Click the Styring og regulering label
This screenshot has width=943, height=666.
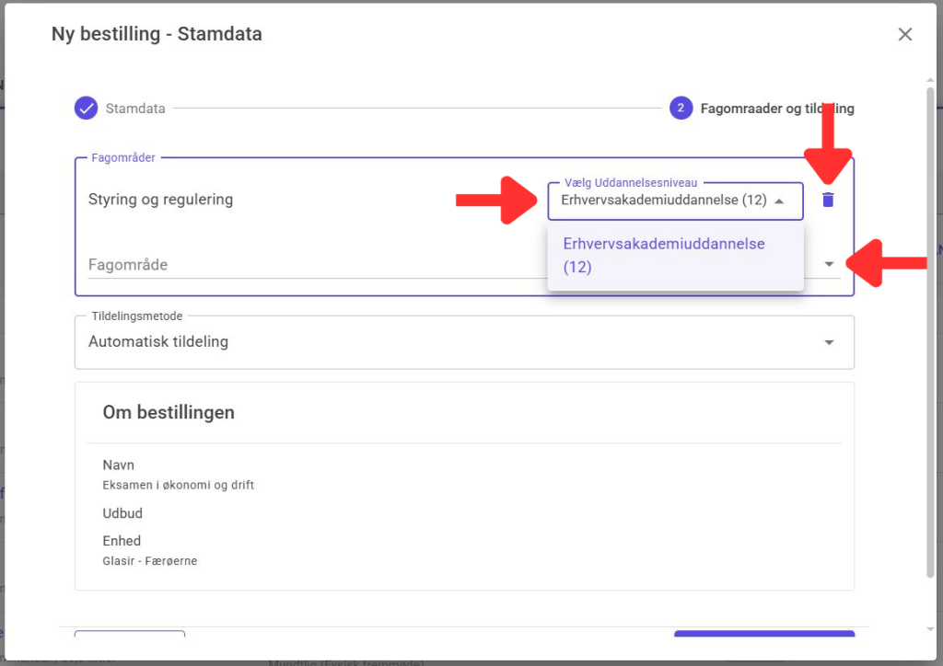click(160, 200)
